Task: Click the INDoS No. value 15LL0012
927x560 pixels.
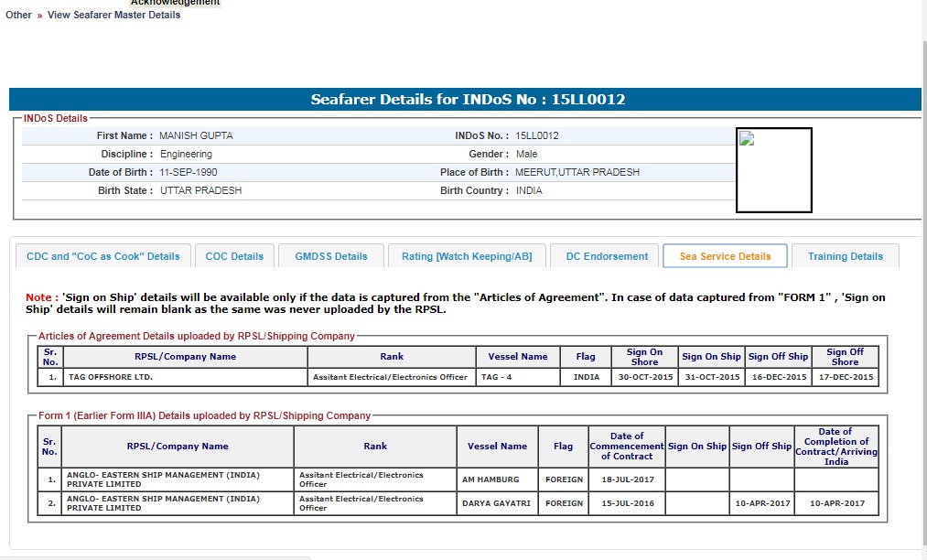Action: pos(537,135)
